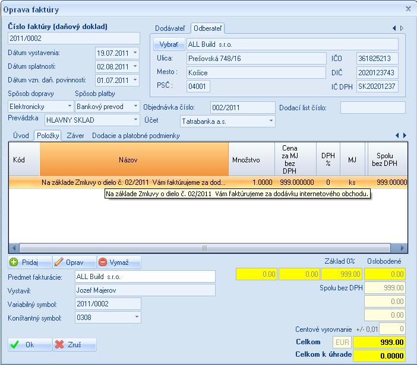Select the Položky tab
This screenshot has width=417, height=365.
click(48, 136)
